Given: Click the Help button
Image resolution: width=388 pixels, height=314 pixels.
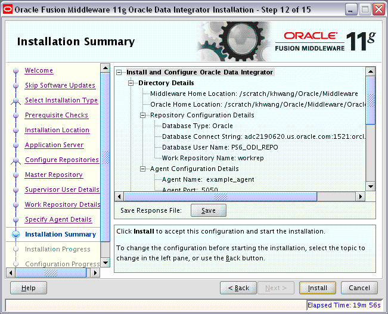Looking at the screenshot, I should tap(29, 288).
